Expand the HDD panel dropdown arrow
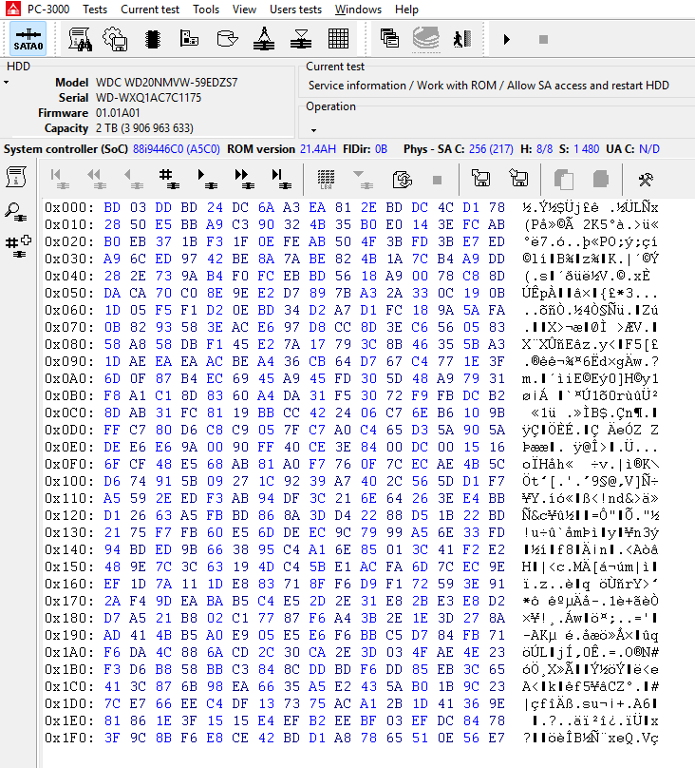 point(6,83)
